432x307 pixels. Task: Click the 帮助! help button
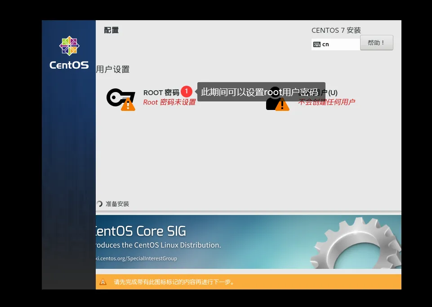pyautogui.click(x=376, y=43)
